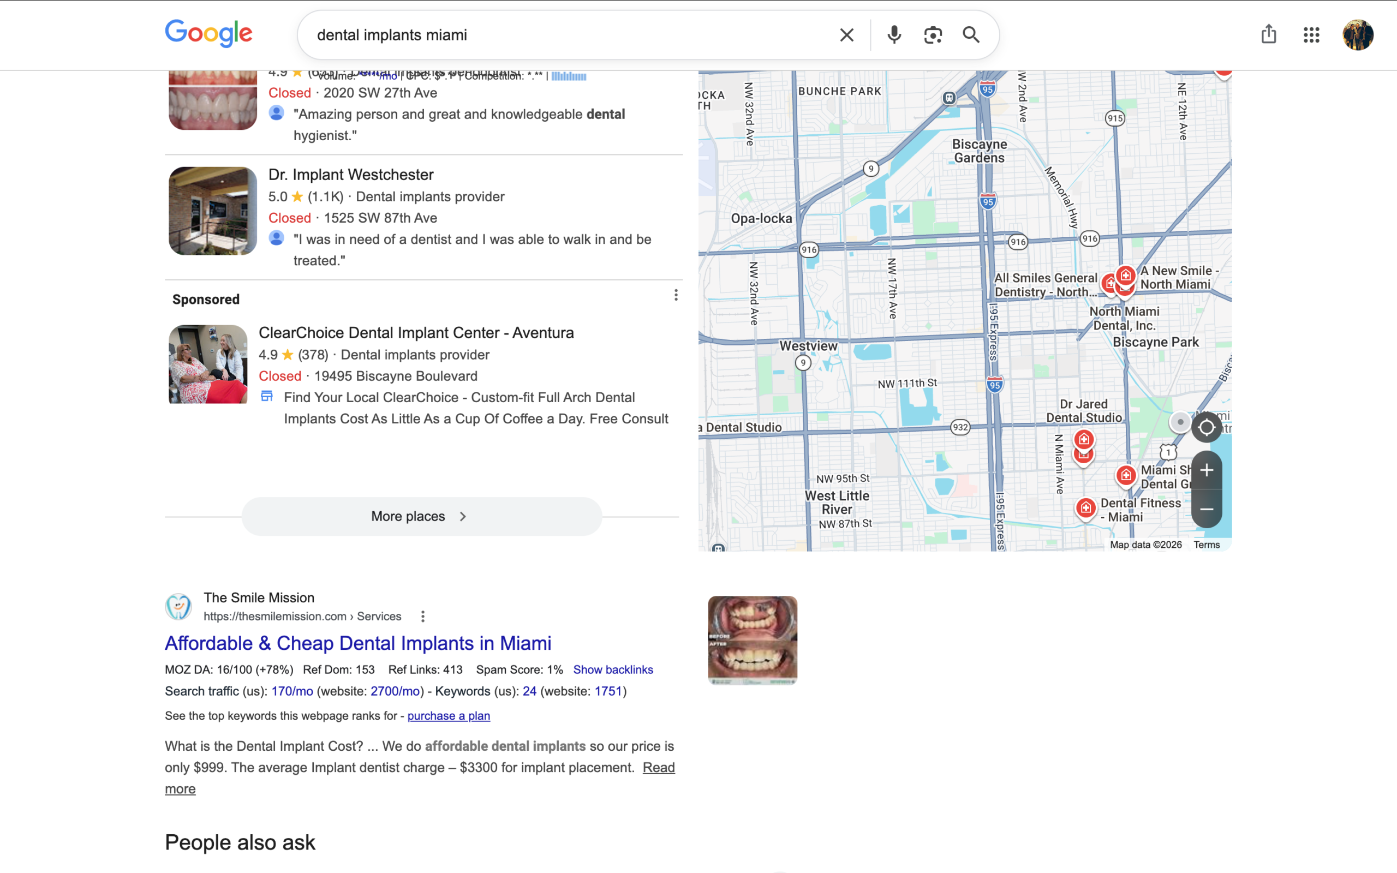The image size is (1397, 873).
Task: Click the 1525 SW 87th Ave address
Action: [380, 218]
